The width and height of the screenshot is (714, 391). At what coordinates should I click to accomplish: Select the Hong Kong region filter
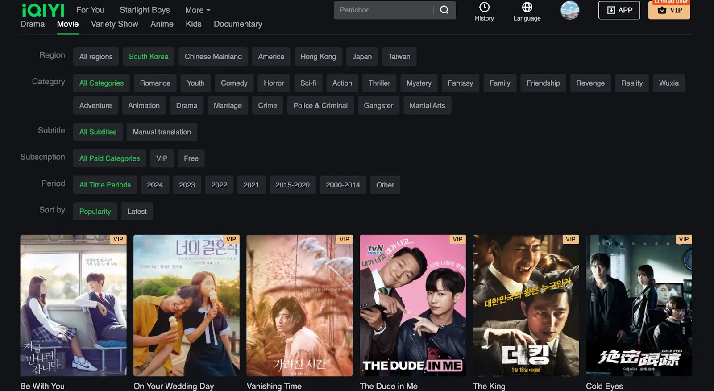coord(318,57)
